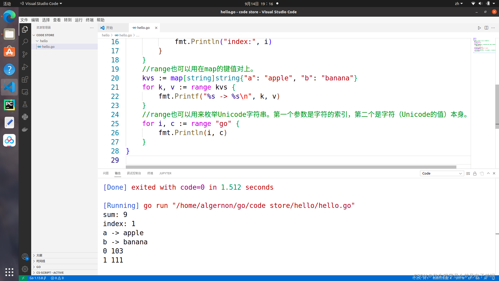Open the 编辑 menu
The image size is (499, 281).
35,20
